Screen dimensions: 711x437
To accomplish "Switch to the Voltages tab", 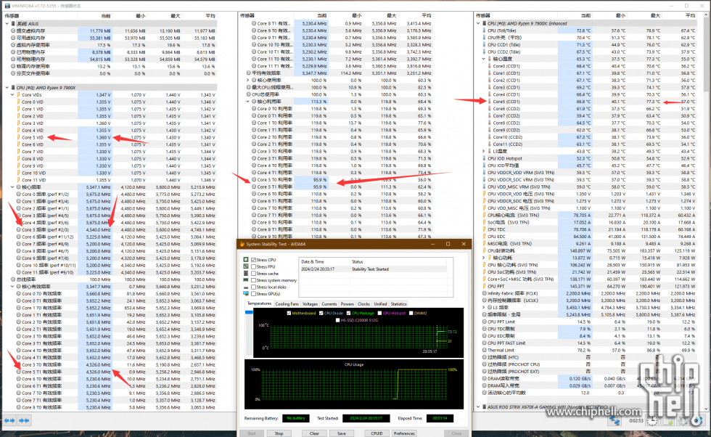I will point(310,304).
